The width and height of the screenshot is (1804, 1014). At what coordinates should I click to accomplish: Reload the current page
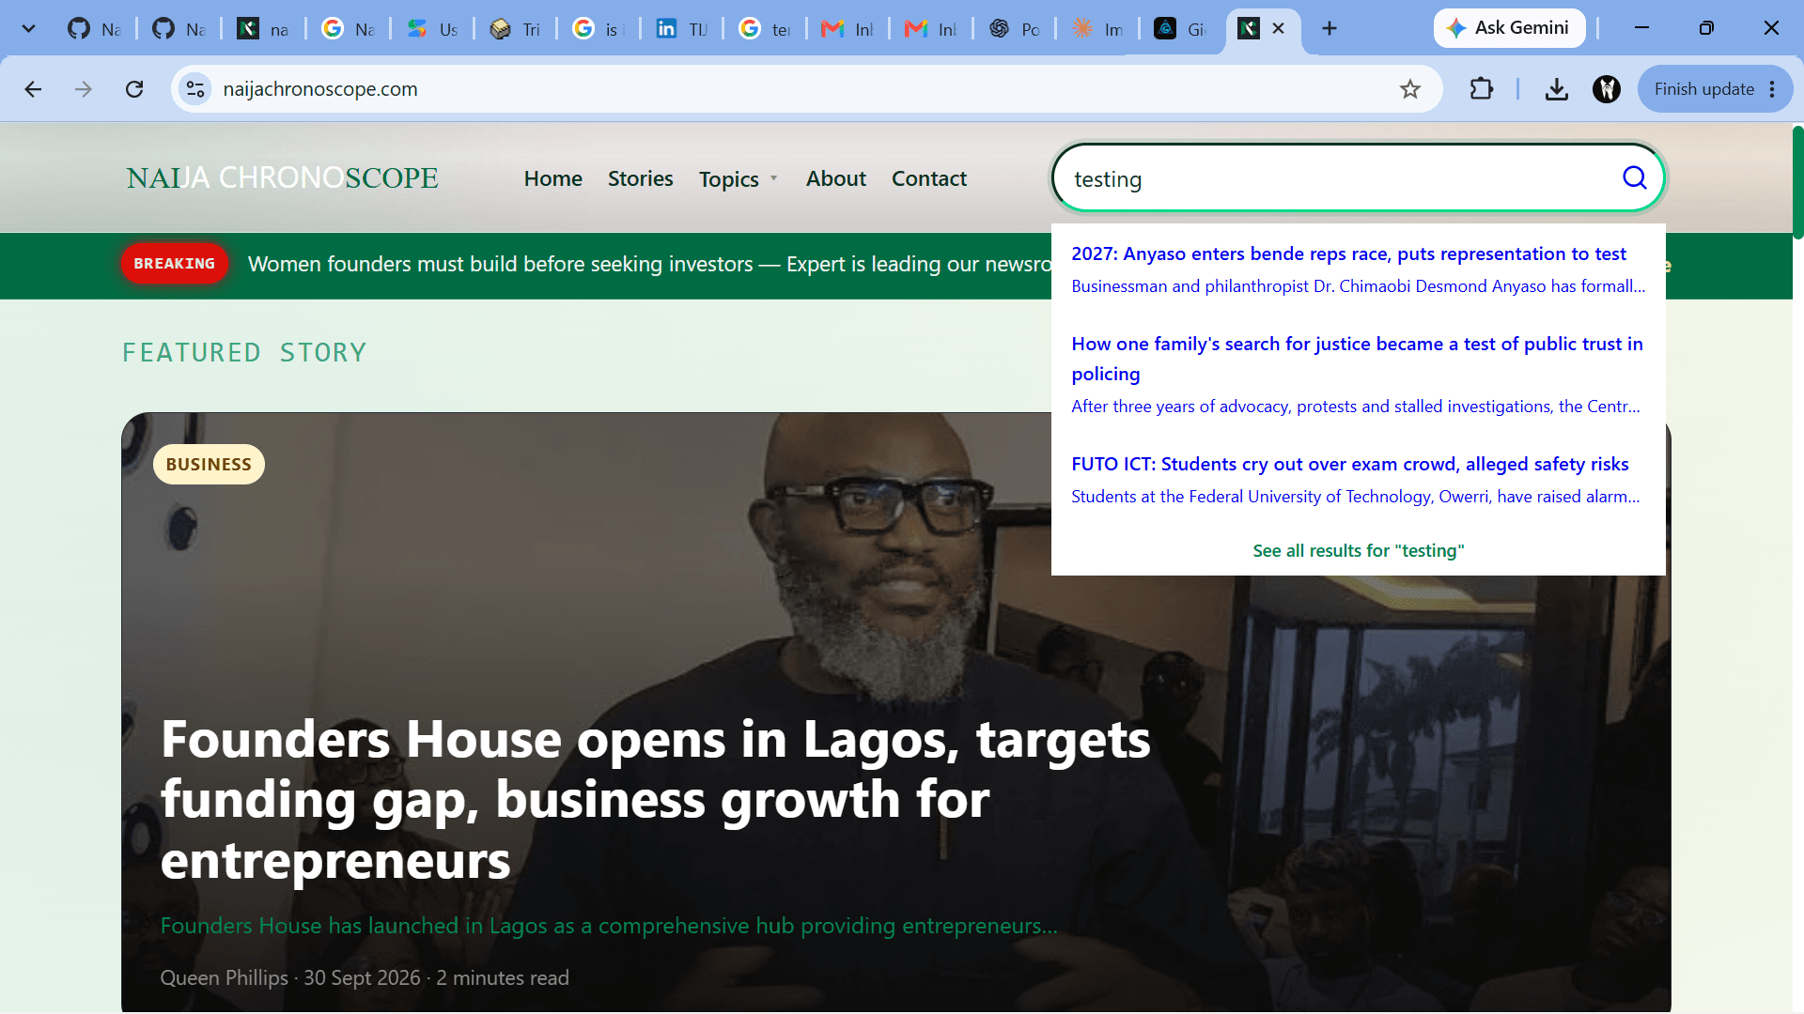click(134, 89)
